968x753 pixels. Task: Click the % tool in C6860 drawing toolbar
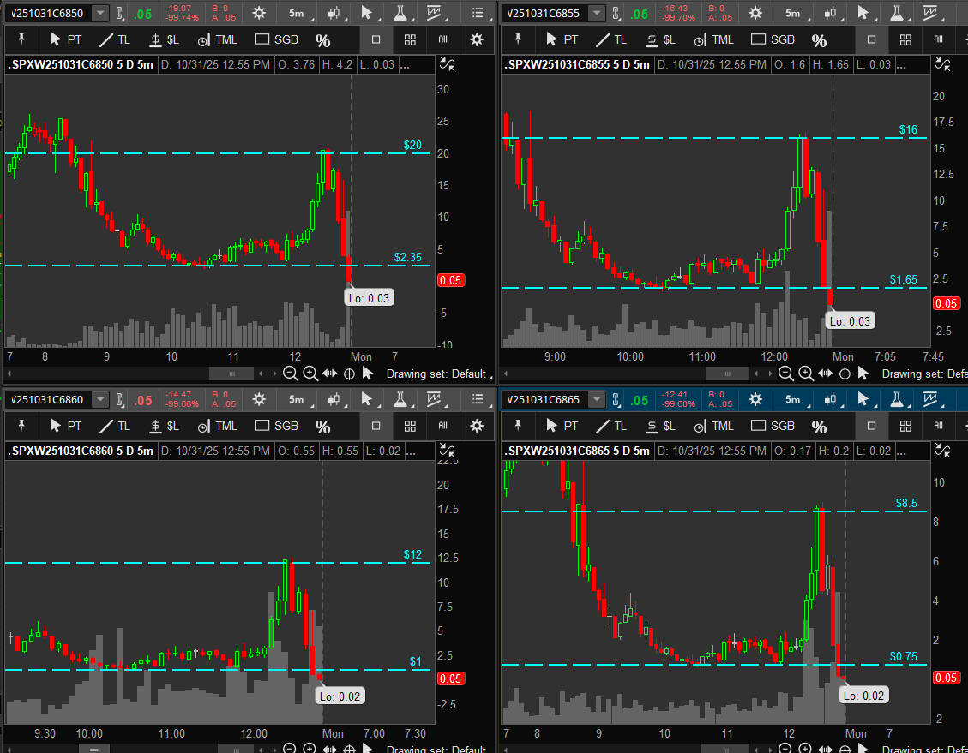click(x=322, y=427)
